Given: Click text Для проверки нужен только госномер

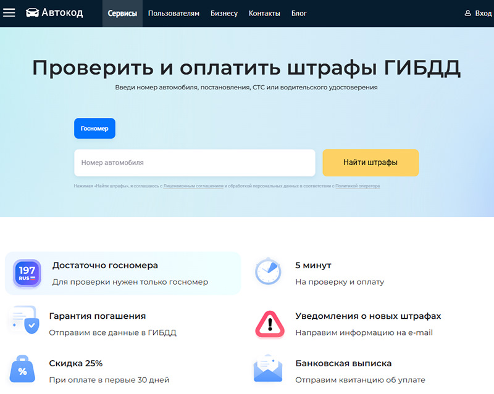Looking at the screenshot, I should pyautogui.click(x=130, y=282).
